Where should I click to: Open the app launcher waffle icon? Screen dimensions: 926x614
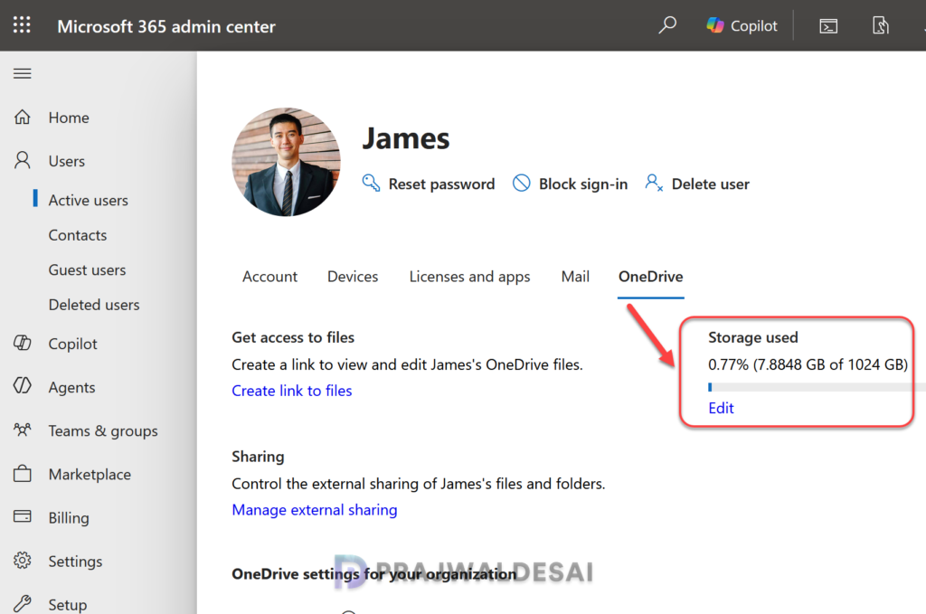pyautogui.click(x=22, y=24)
